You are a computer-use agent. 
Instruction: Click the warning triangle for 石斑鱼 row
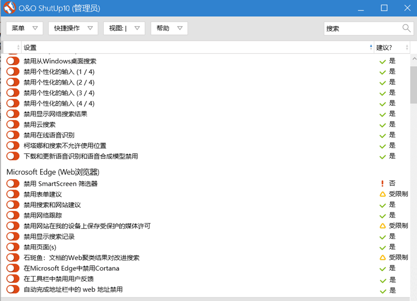pyautogui.click(x=383, y=257)
